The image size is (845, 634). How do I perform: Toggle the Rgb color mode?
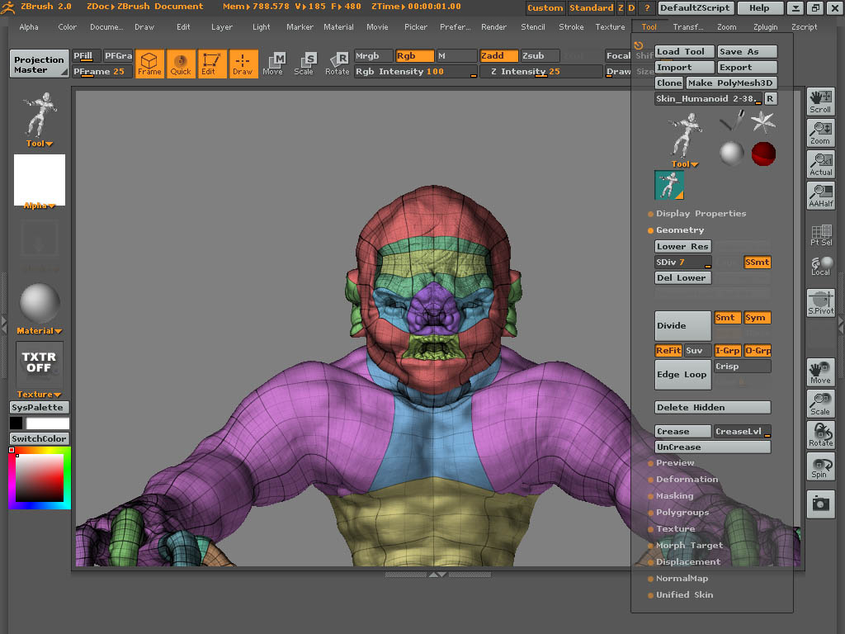[x=414, y=56]
